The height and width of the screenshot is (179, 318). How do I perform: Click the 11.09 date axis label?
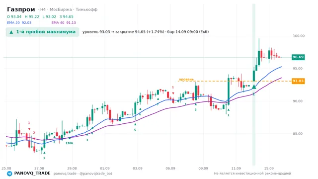pos(236,169)
